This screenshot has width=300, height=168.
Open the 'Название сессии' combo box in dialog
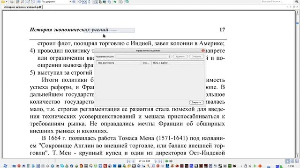(143, 56)
